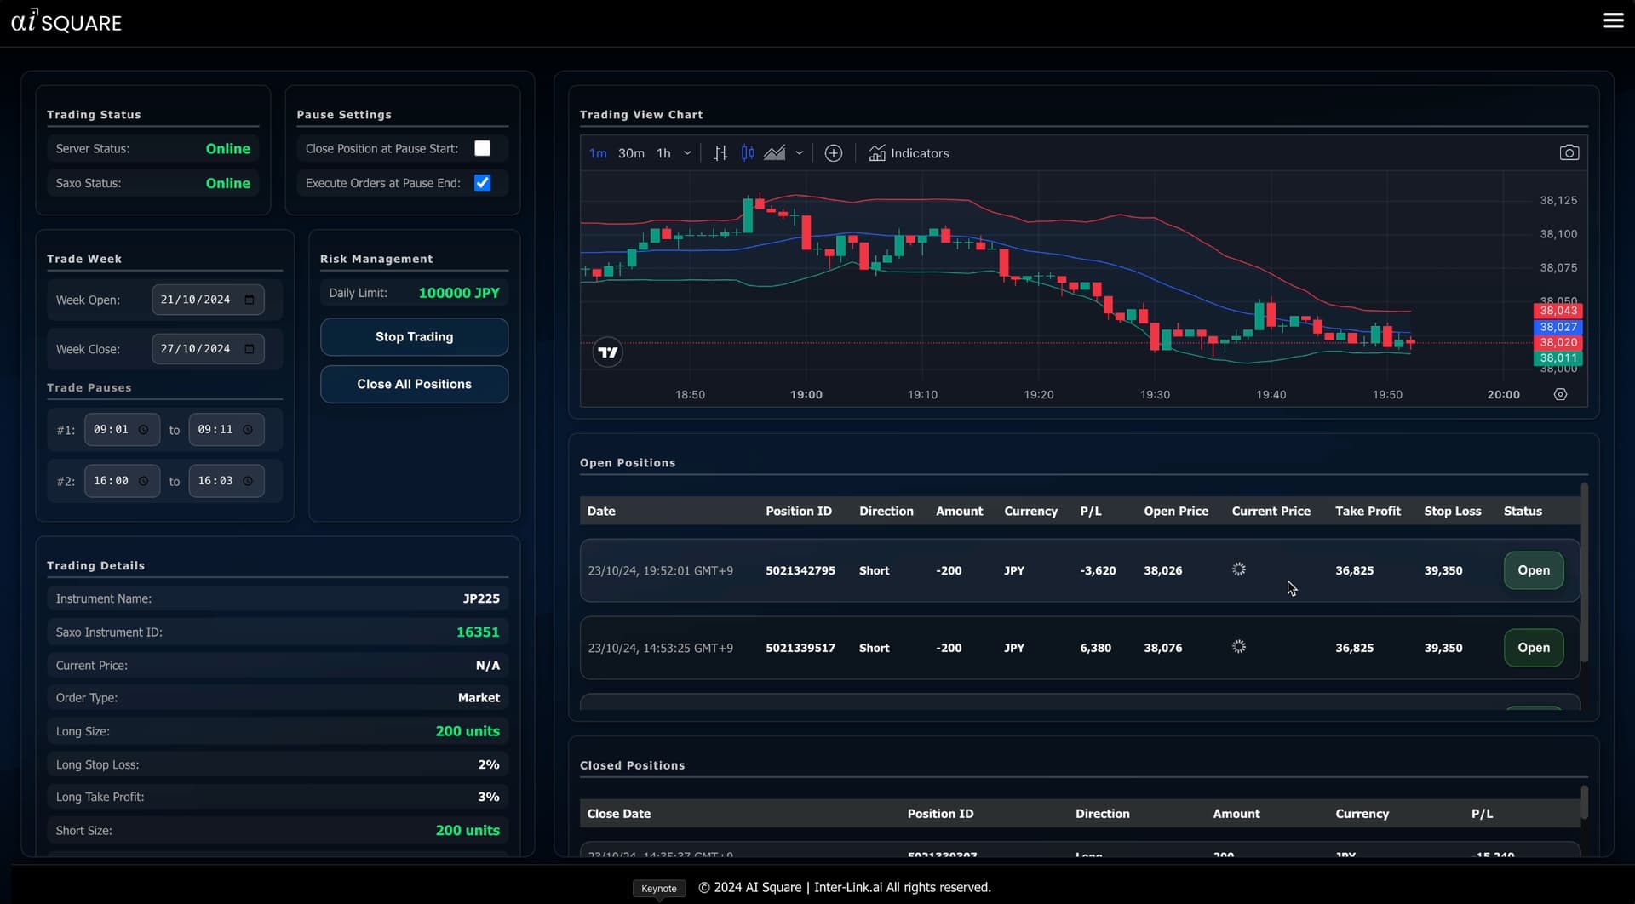Switch chart to 30m interval

[631, 153]
